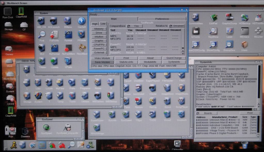Click the Make Module button

pyautogui.click(x=102, y=58)
